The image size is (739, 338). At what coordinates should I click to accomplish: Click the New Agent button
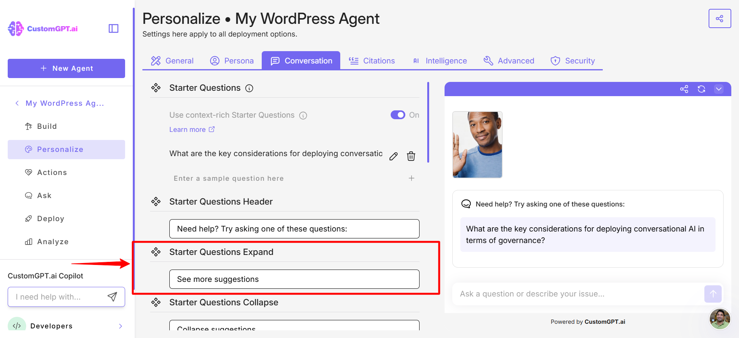pos(66,68)
